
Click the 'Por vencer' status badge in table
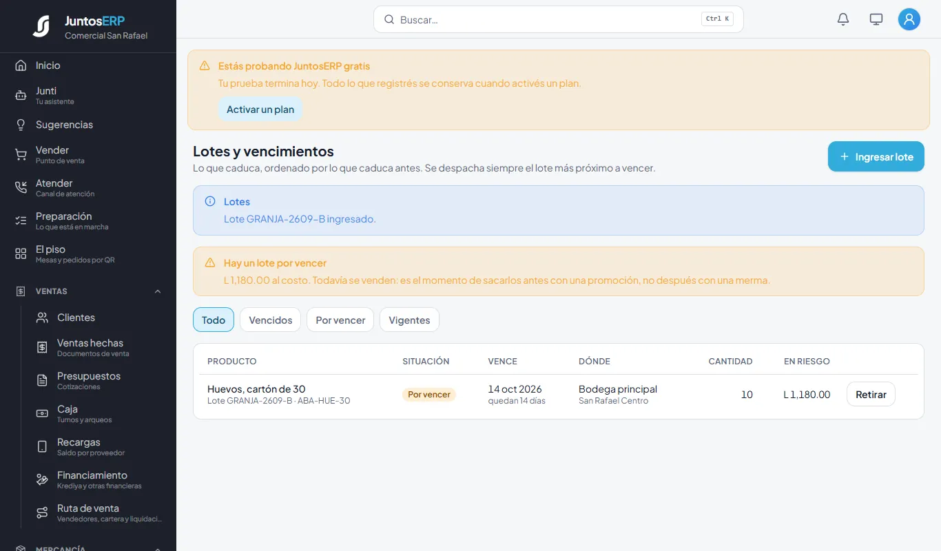point(429,395)
